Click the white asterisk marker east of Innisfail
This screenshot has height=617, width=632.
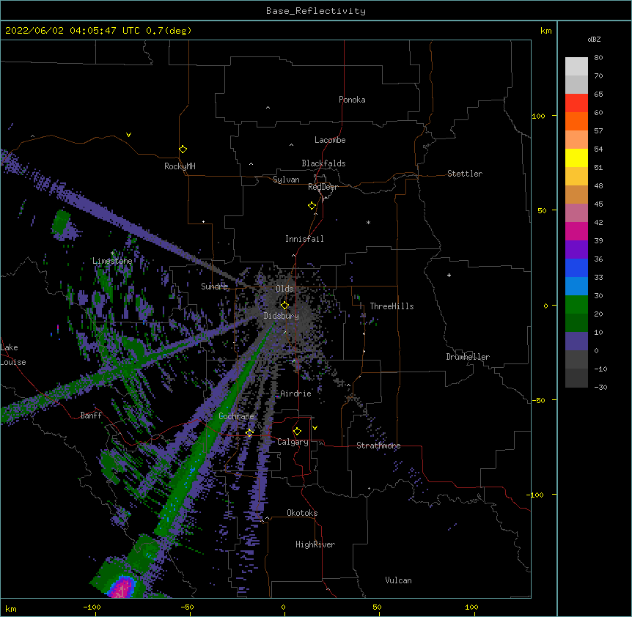point(368,223)
